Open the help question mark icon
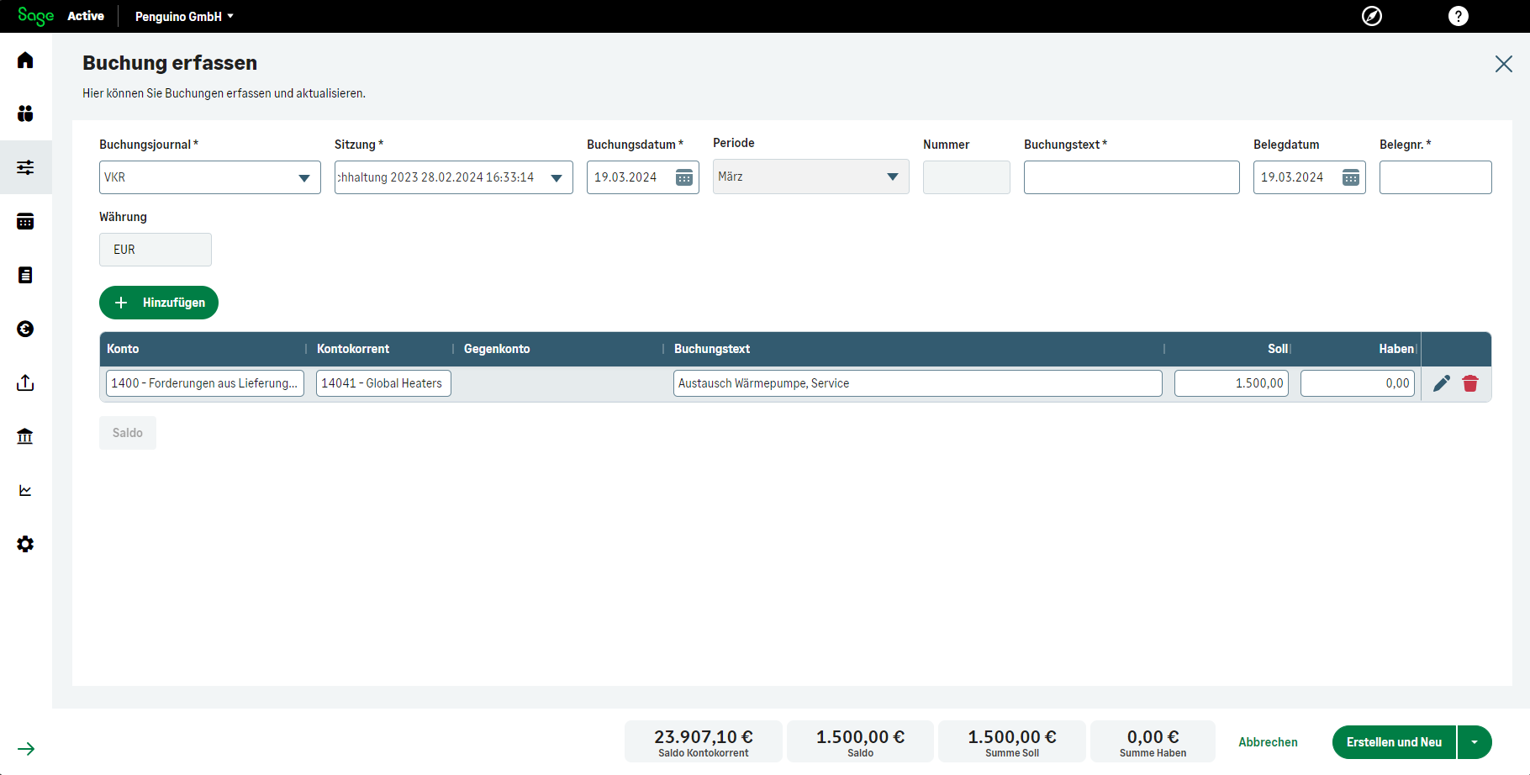 (1459, 16)
